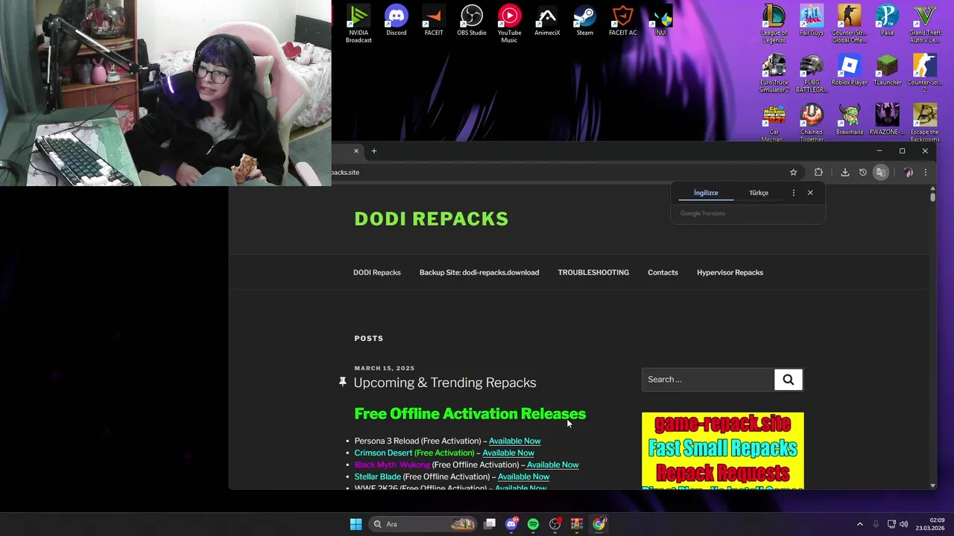
Task: Open the volume control in system tray
Action: pyautogui.click(x=903, y=524)
